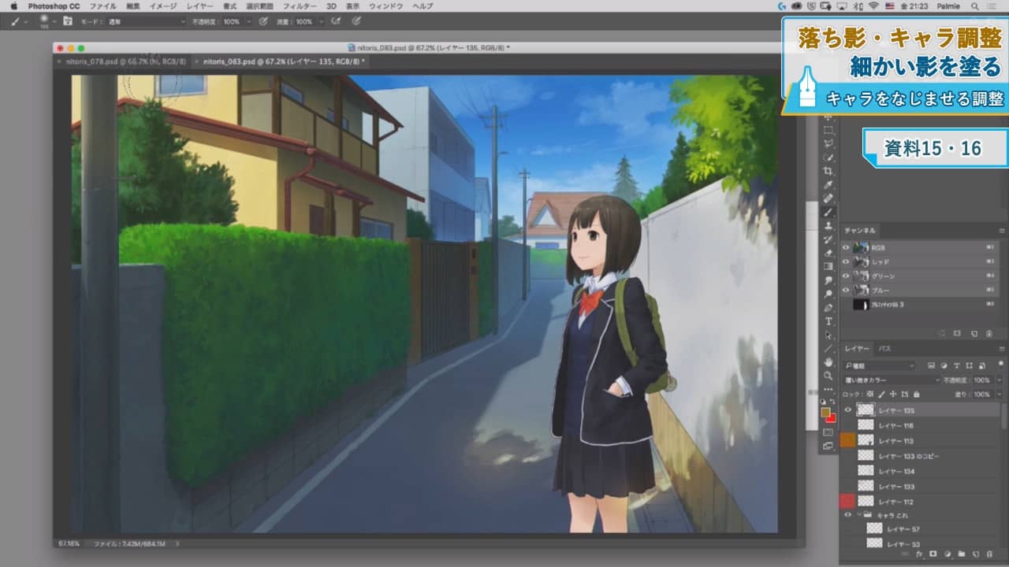Select the Healing Brush tool

828,198
